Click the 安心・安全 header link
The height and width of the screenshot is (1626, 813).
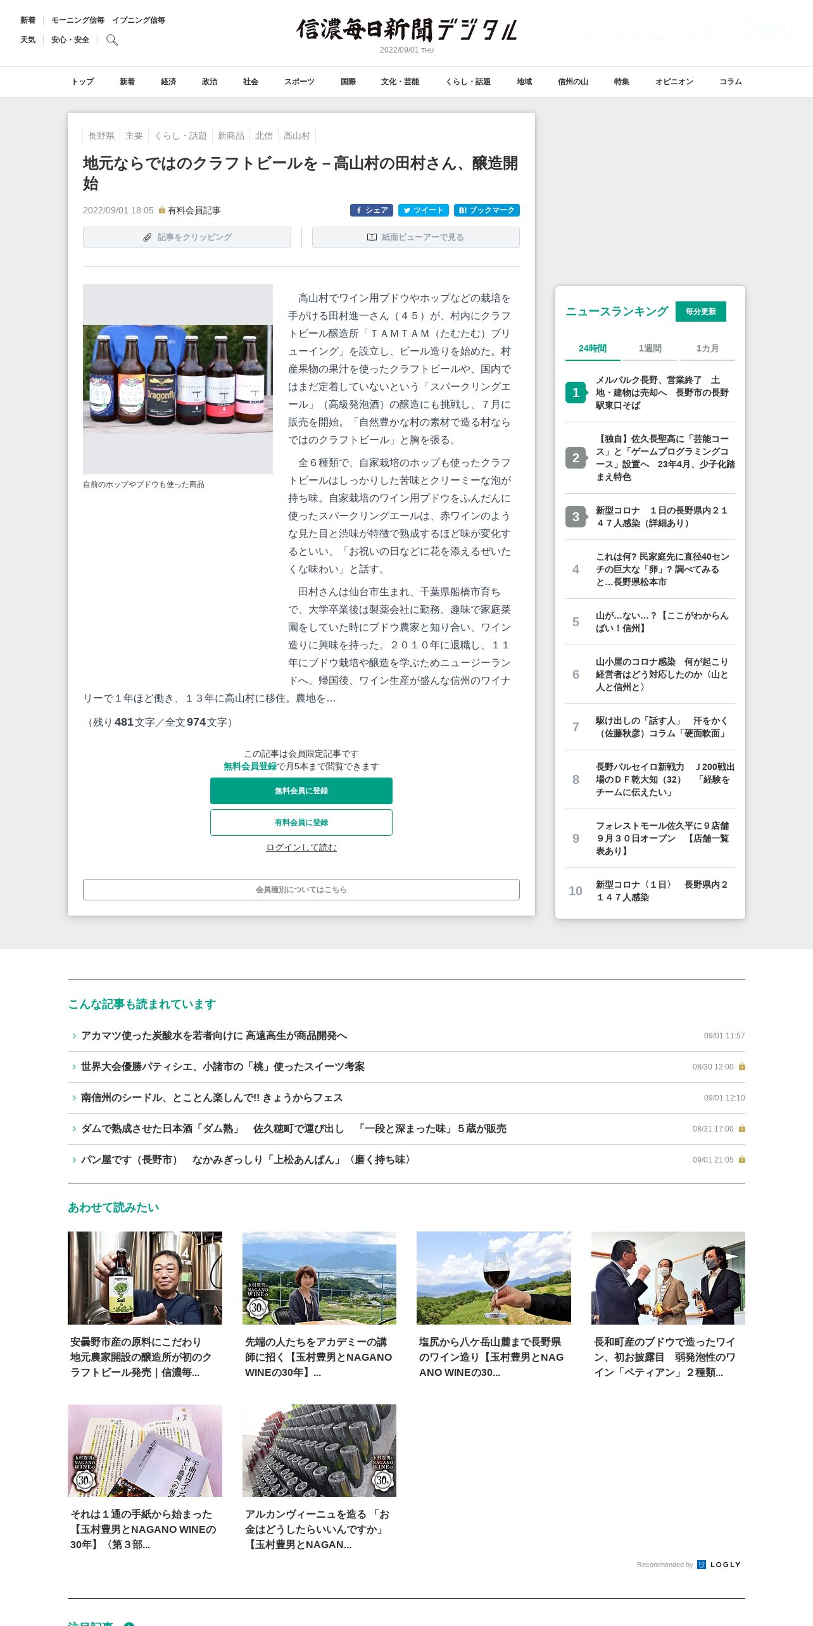coord(70,40)
